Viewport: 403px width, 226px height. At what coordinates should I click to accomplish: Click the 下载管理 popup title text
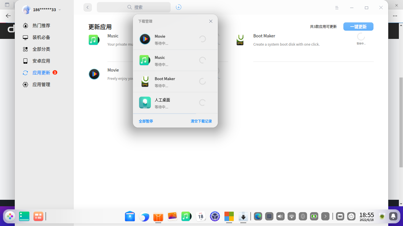[x=145, y=21]
